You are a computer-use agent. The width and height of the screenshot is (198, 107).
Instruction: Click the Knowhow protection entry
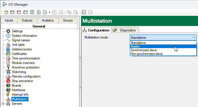[26, 67]
